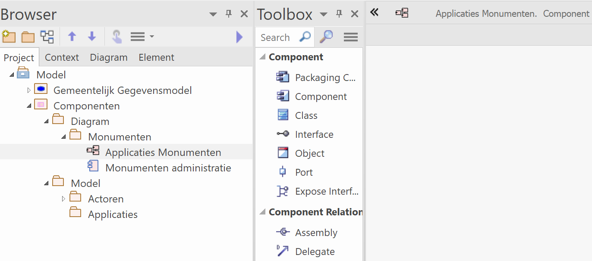Select Monumenten administratie in the tree

coord(168,168)
